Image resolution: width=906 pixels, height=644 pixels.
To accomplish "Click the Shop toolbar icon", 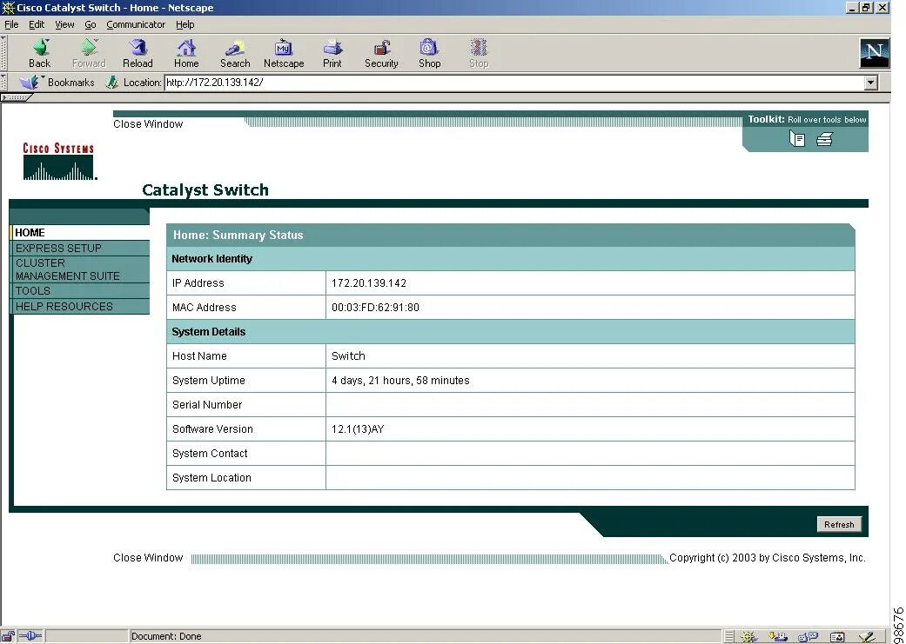I will coord(429,48).
